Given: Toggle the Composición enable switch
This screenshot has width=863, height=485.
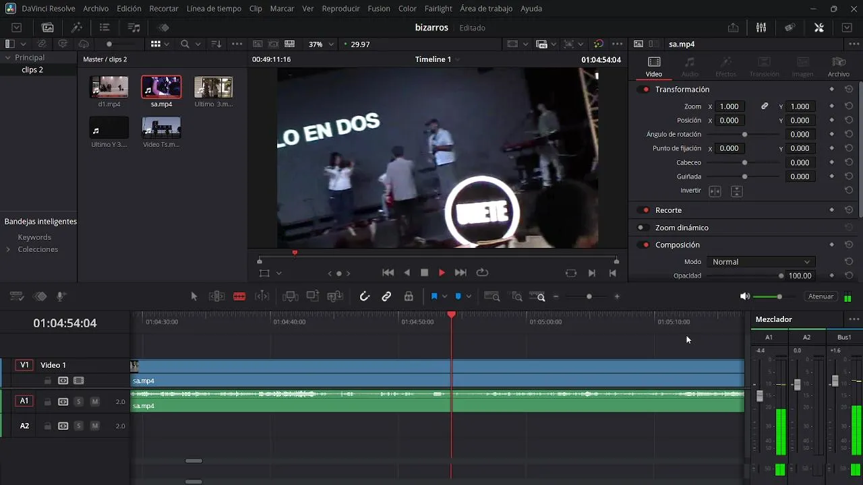Looking at the screenshot, I should pos(645,245).
